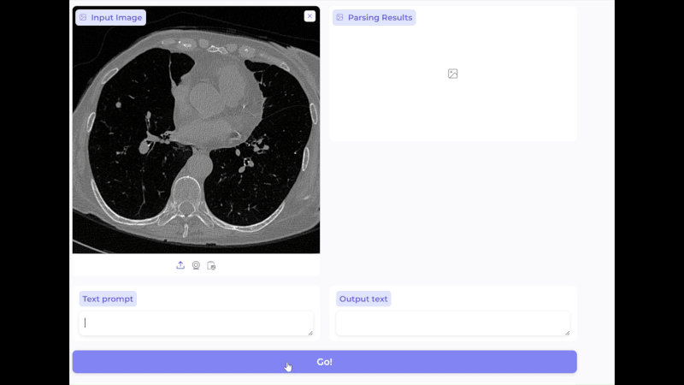Click the Input Image label text
The width and height of the screenshot is (684, 385).
pyautogui.click(x=116, y=17)
